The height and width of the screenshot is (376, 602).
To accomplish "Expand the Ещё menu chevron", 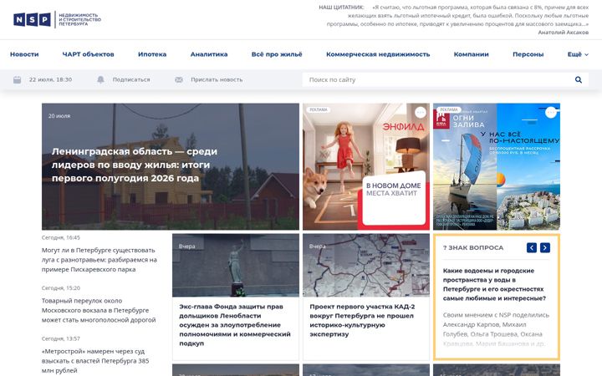I will 586,54.
